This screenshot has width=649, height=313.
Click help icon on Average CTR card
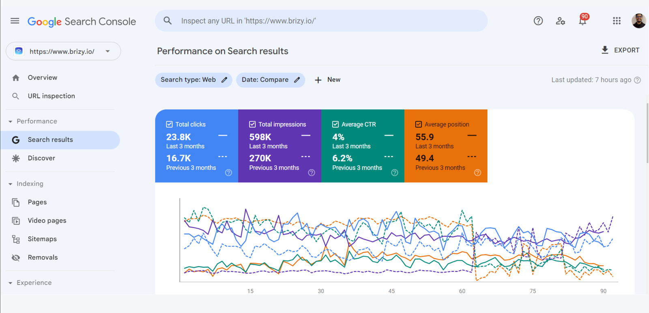(x=395, y=173)
